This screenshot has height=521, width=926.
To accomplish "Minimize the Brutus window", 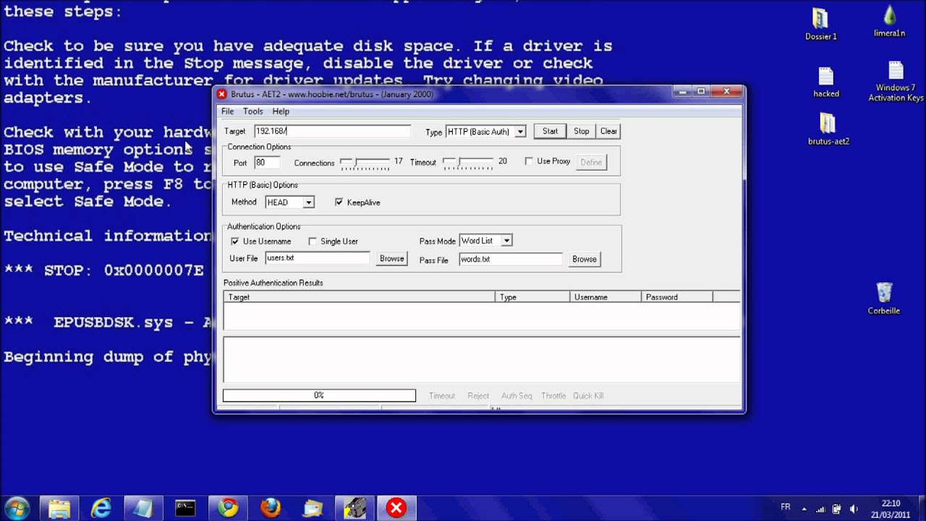I will click(683, 91).
